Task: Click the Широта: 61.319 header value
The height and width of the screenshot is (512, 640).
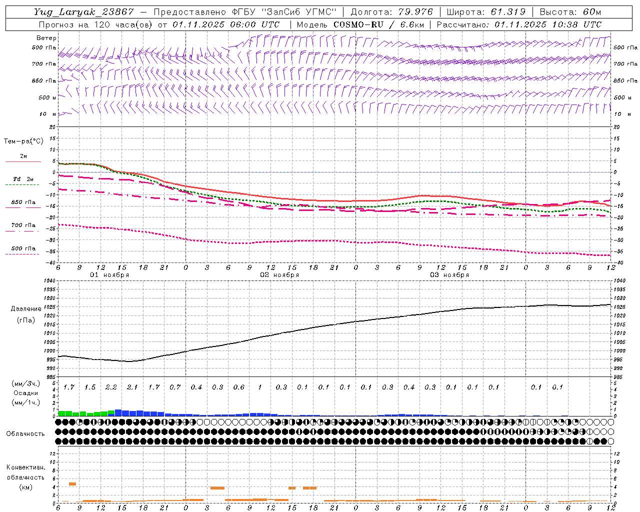Action: coord(486,12)
